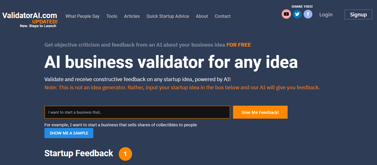Screen dimensions: 377x165
Task: Click the Startup Feedback heading
Action: [x=79, y=153]
